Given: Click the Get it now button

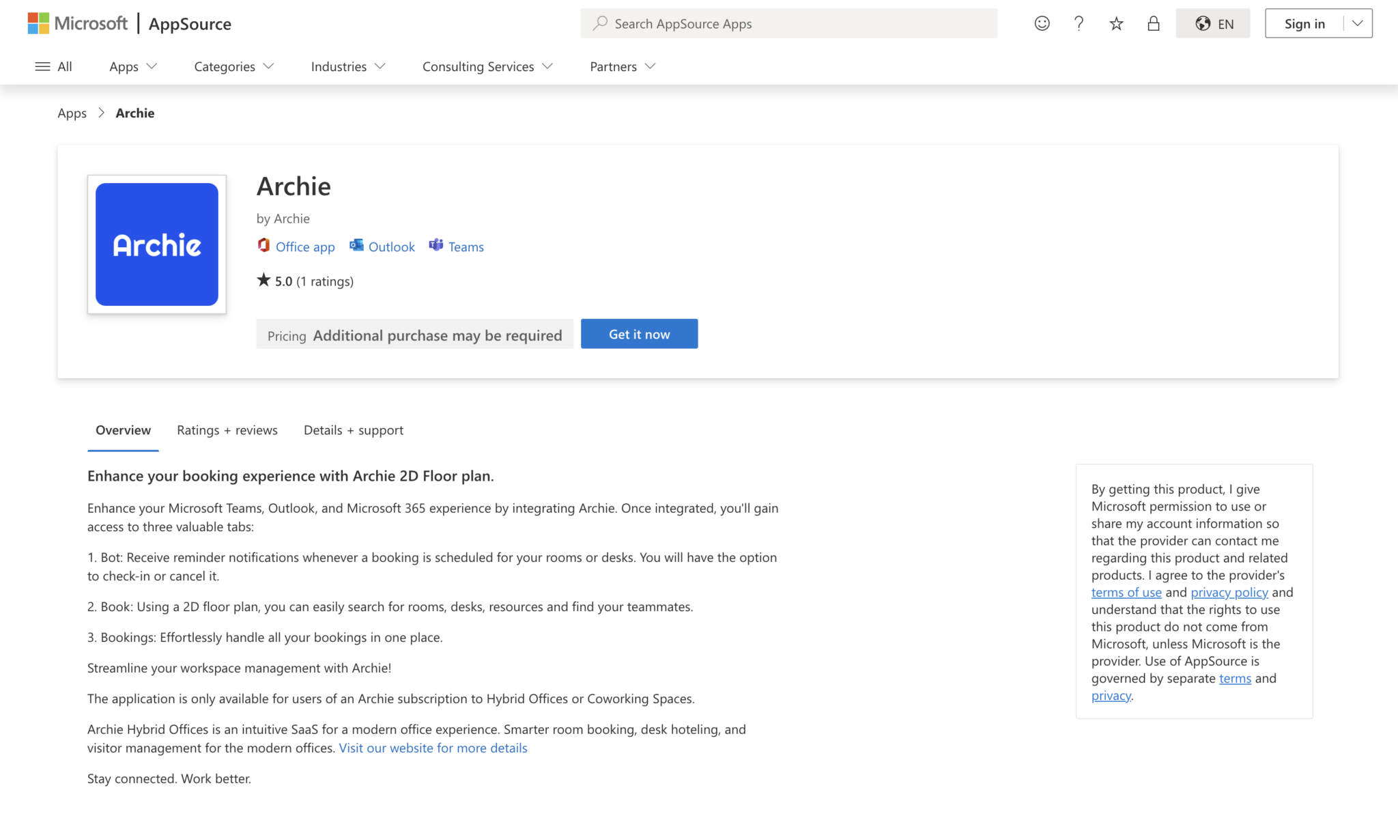Looking at the screenshot, I should click(639, 334).
